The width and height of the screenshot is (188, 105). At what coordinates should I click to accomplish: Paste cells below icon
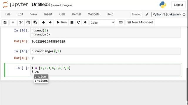click(35, 22)
